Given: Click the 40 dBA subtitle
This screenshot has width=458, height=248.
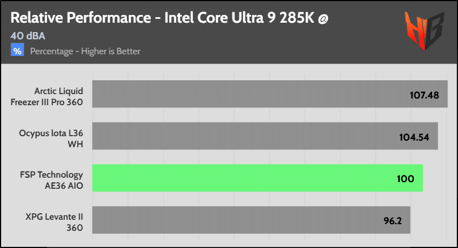Looking at the screenshot, I should 28,36.
